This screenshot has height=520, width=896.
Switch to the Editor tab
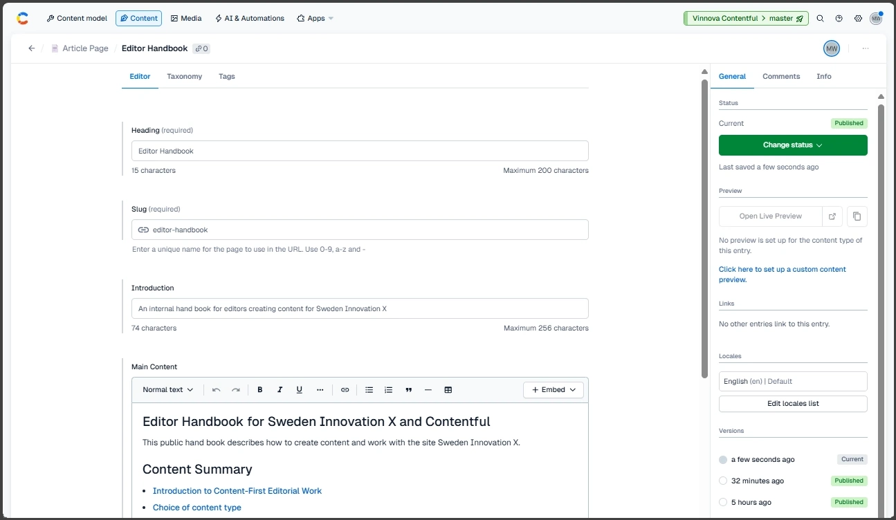coord(140,77)
